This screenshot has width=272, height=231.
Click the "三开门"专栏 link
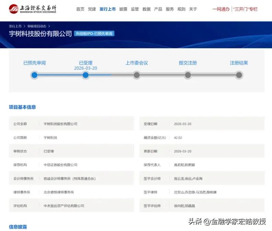point(245,9)
